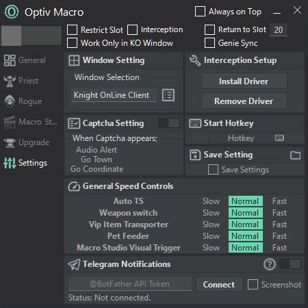
Task: Open the Priest tab
Action: coord(21,81)
